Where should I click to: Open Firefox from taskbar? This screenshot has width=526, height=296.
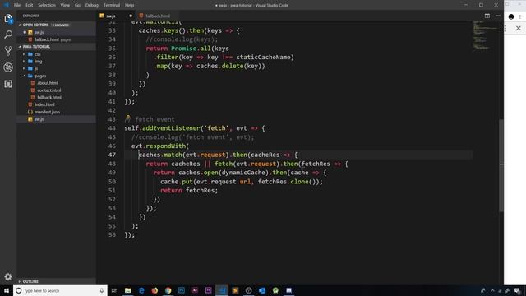155,290
